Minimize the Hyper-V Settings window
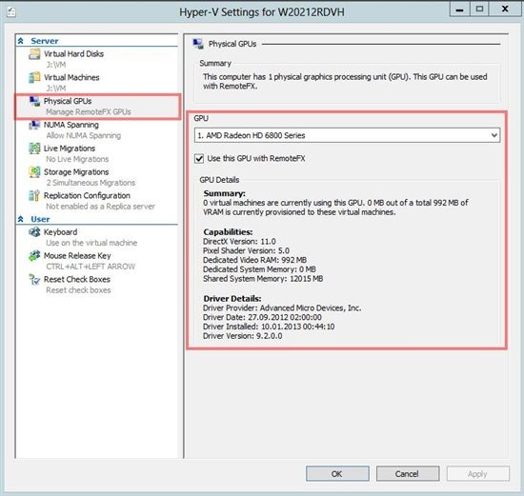Viewport: 524px width, 496px height. click(460, 9)
